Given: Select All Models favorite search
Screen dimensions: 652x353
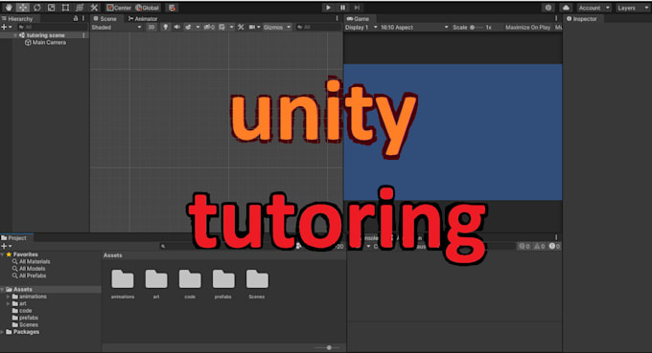Looking at the screenshot, I should (x=29, y=269).
